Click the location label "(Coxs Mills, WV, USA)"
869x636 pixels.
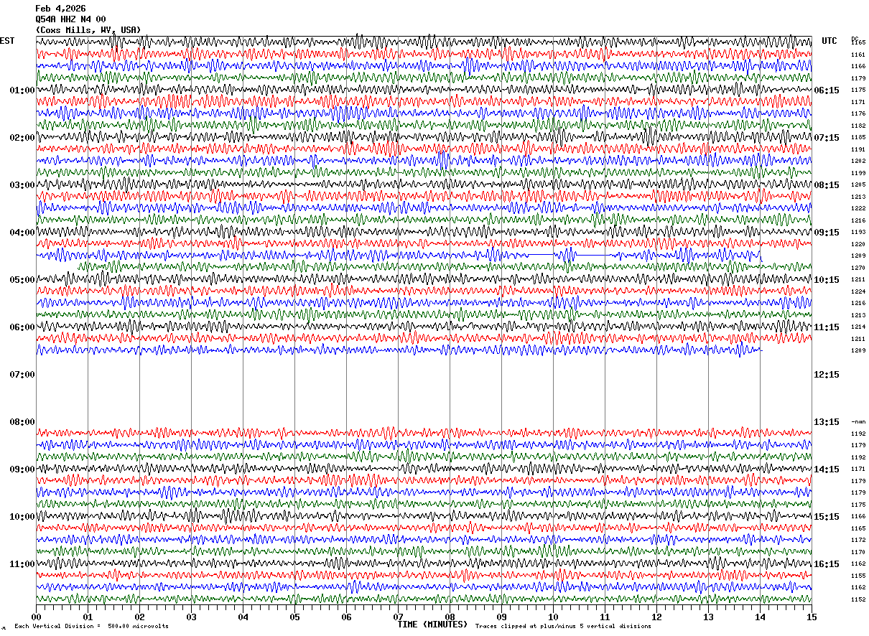(x=88, y=30)
